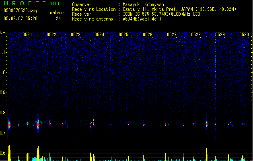This screenshot has height=161, width=253.
Task: Click the meteor count value 24
Action: [x=58, y=19]
